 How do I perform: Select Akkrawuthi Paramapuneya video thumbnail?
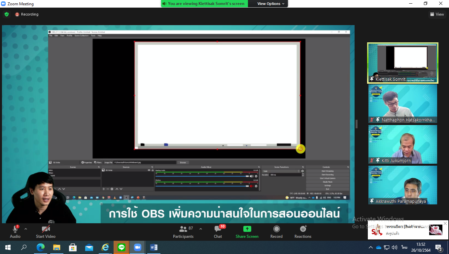pyautogui.click(x=403, y=185)
